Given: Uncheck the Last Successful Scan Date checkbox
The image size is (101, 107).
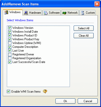Looking at the screenshot, I should [x=10, y=62].
